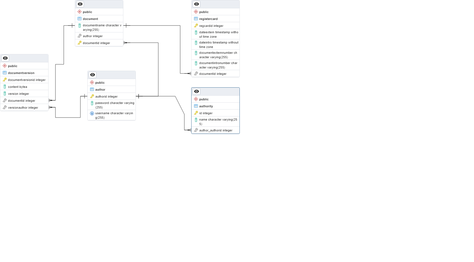Click the table icon beside authority
This screenshot has height=262, width=474.
[x=196, y=106]
